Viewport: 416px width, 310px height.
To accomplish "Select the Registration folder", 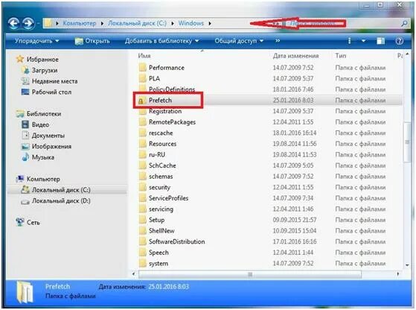I will (165, 111).
